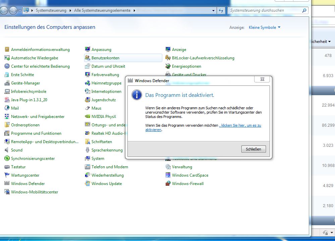Open the Mail control panel icon
335x241 pixels.
7,108
